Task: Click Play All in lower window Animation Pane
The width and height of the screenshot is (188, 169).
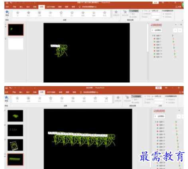Action: click(160, 116)
